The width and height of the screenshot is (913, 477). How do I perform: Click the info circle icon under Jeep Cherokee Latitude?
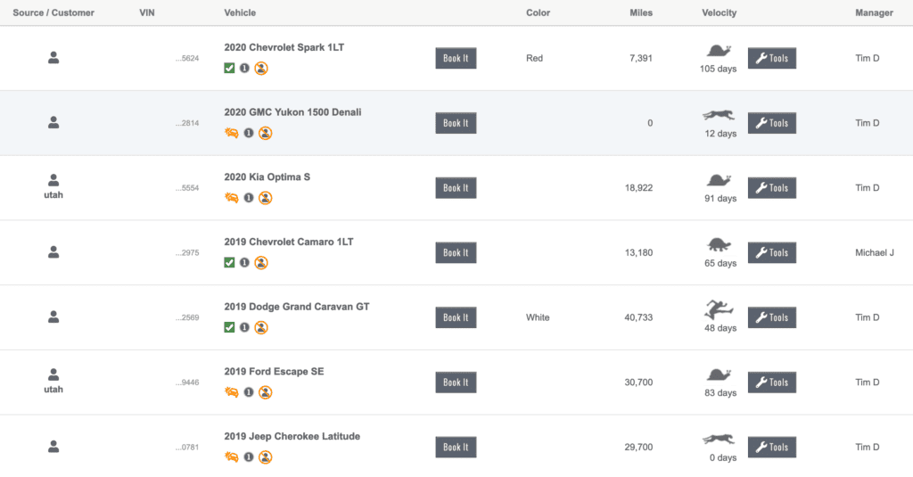click(x=249, y=457)
